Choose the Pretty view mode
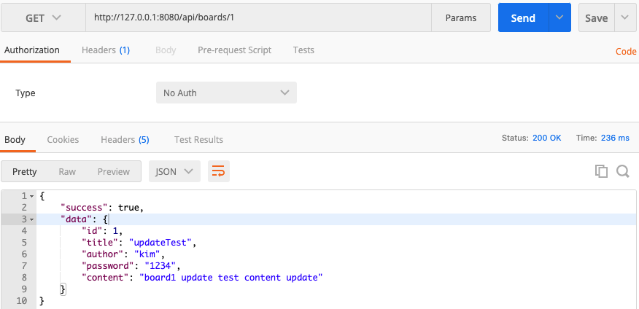Viewport: 639px width, 309px height. (25, 171)
